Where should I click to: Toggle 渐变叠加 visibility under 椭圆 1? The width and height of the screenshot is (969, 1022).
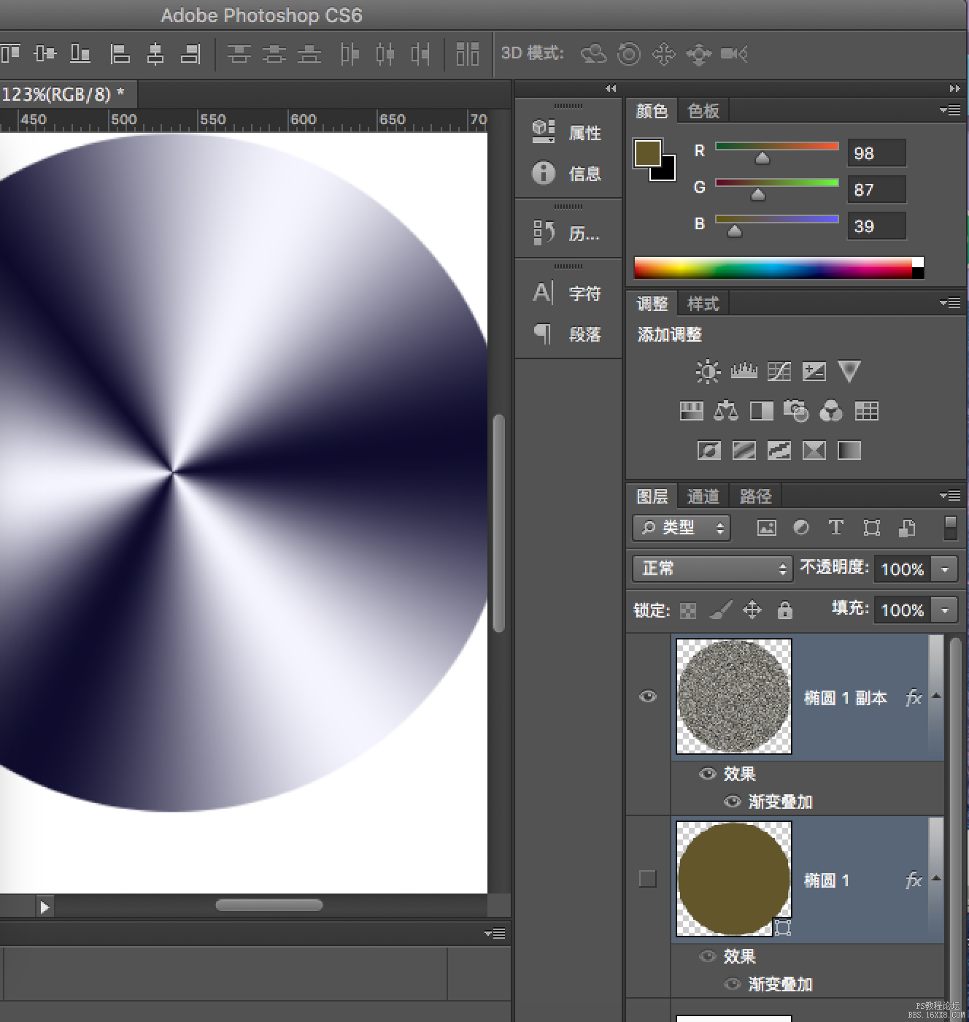[732, 984]
